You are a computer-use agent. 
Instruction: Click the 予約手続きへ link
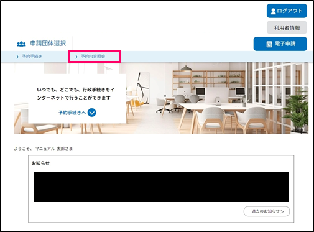(x=72, y=113)
